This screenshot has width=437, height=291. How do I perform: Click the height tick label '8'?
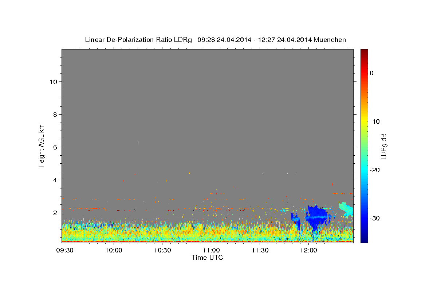55,114
